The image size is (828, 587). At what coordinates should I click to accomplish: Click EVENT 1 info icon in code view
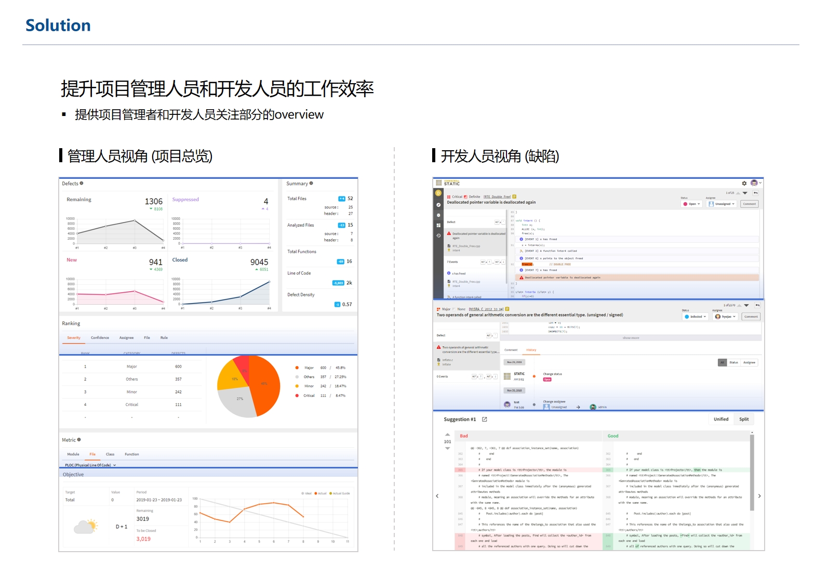521,239
